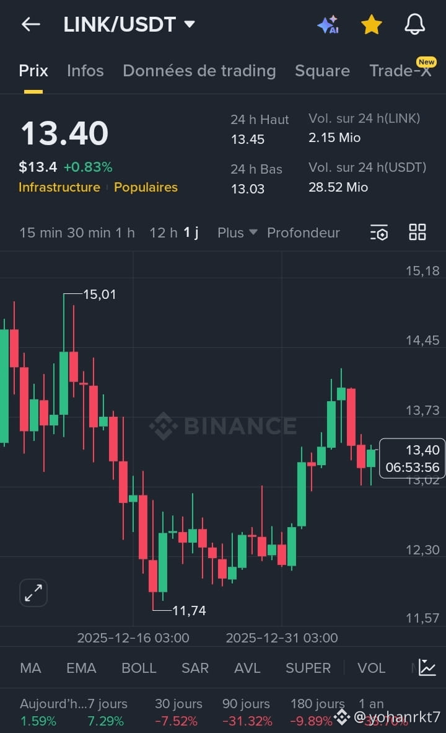This screenshot has height=733, width=446.
Task: Tap the 90 jours -31.32% change
Action: [247, 713]
